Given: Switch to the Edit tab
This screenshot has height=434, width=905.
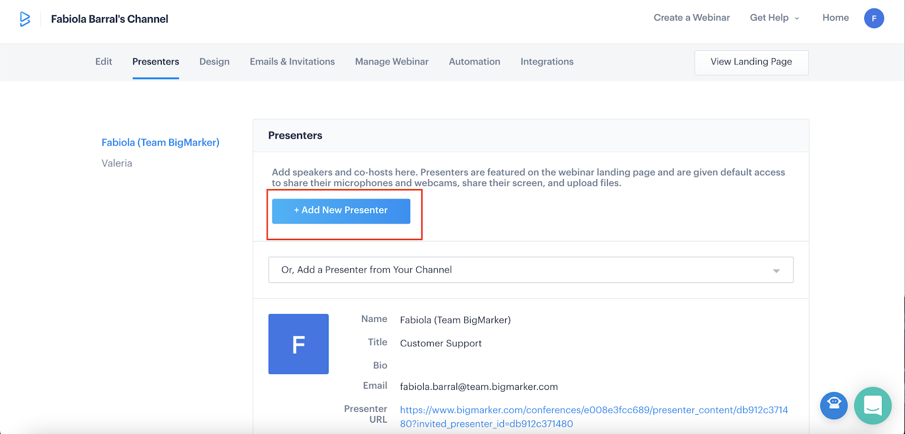Looking at the screenshot, I should 104,62.
